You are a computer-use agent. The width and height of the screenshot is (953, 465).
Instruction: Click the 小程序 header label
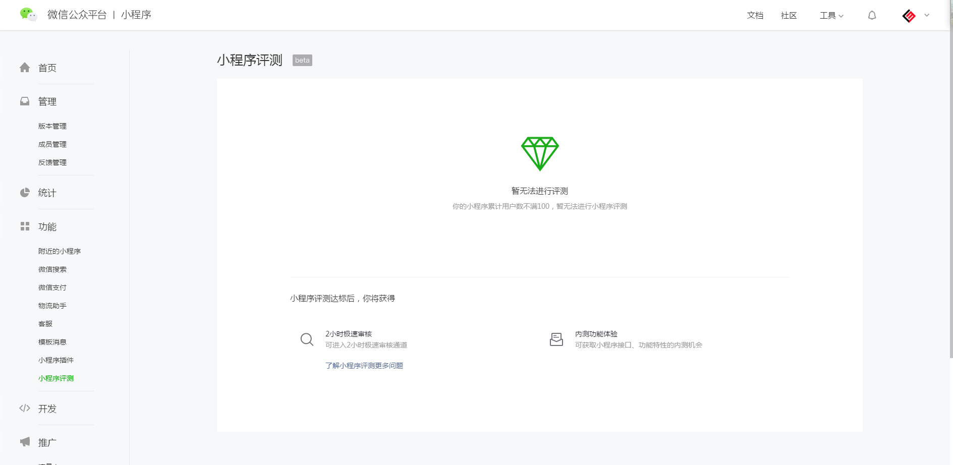(x=136, y=15)
